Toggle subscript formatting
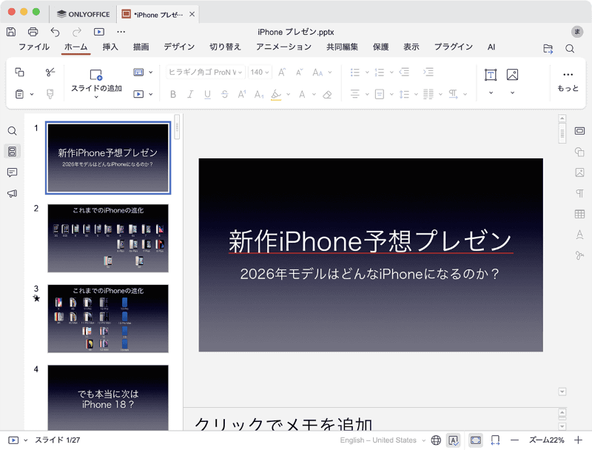Viewport: 592px width, 450px height. [x=259, y=95]
